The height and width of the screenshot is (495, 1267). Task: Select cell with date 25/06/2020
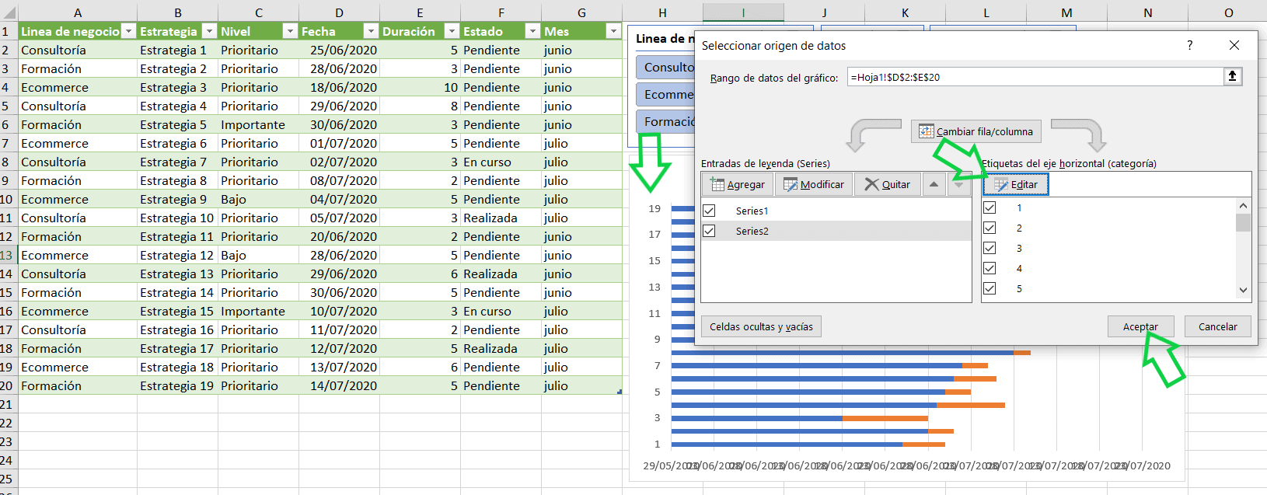coord(339,50)
